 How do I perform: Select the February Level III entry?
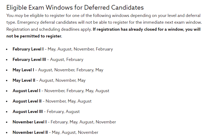point(48,60)
